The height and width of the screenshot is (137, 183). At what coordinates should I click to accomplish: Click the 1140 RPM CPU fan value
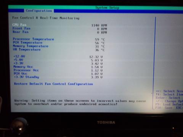(x=99, y=25)
